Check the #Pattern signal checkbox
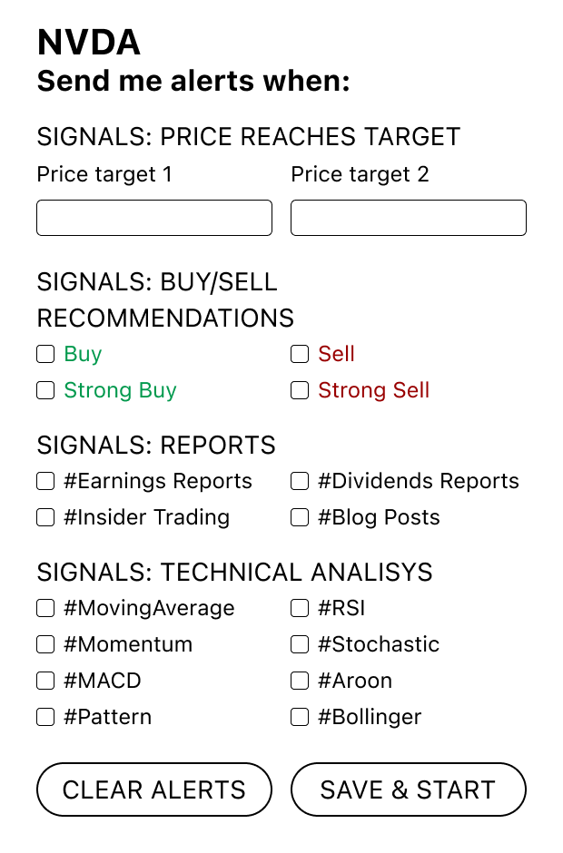 coord(45,717)
